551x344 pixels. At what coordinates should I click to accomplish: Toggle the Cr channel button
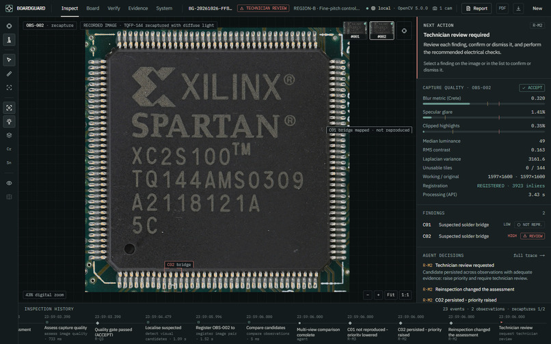click(9, 149)
